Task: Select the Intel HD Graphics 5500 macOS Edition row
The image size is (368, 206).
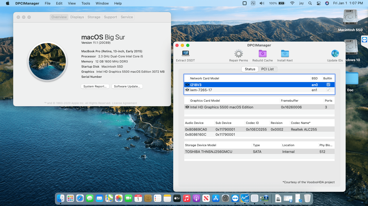Action: click(x=259, y=107)
